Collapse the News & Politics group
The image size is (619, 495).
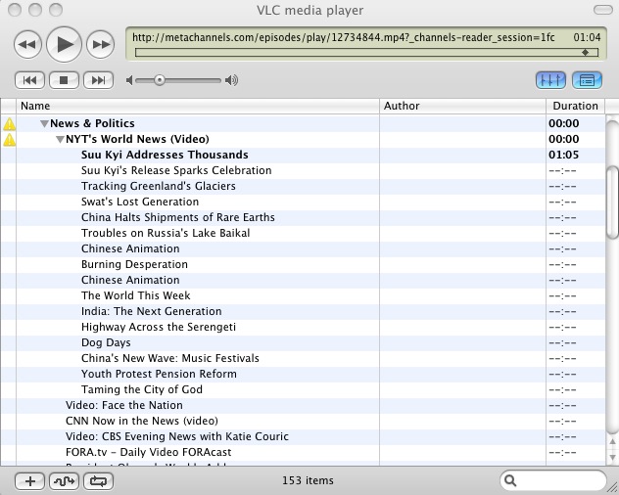(44, 124)
